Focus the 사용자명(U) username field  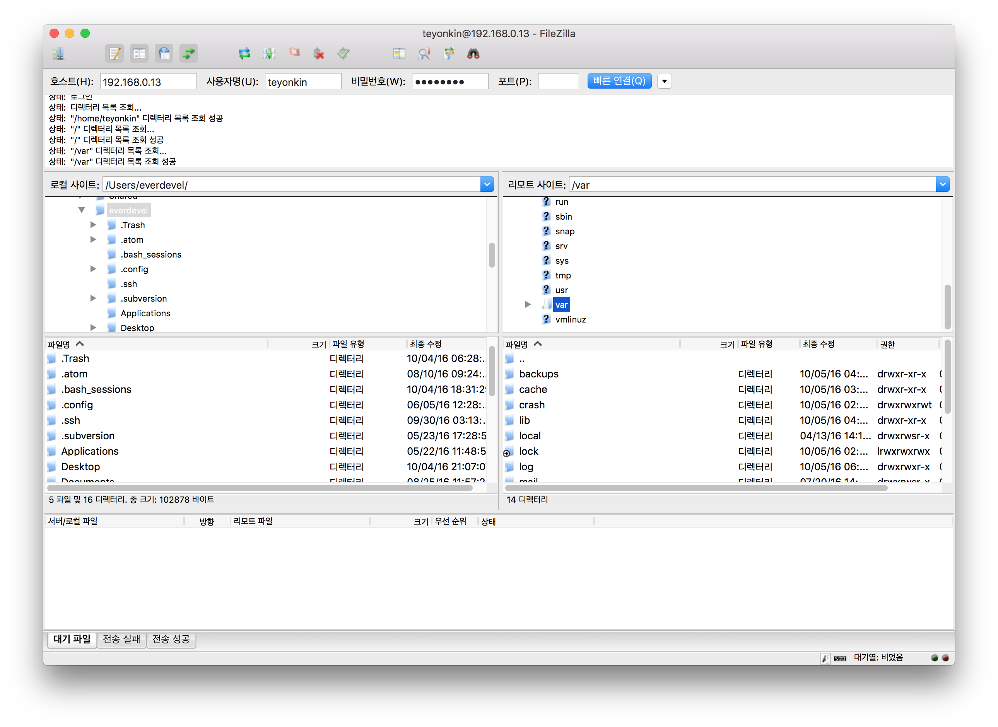coord(303,82)
